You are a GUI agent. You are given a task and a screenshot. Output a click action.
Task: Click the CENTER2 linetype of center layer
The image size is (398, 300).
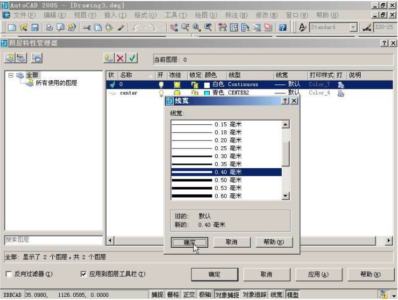point(238,93)
